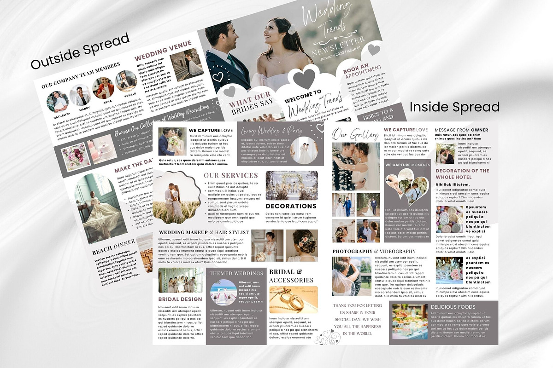Click the small photo under Message From Owner
The height and width of the screenshot is (368, 553).
[446, 154]
